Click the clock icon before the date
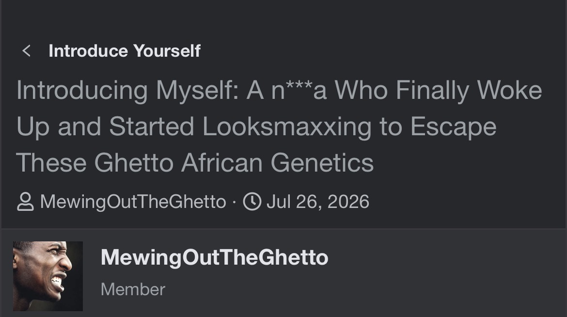This screenshot has height=317, width=567. tap(252, 201)
